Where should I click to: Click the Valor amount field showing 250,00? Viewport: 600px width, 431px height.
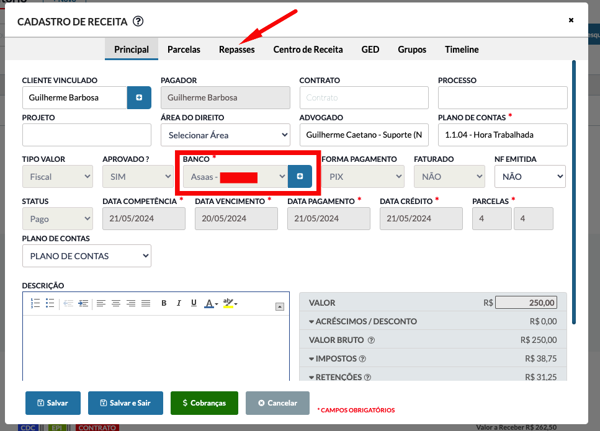tap(526, 303)
